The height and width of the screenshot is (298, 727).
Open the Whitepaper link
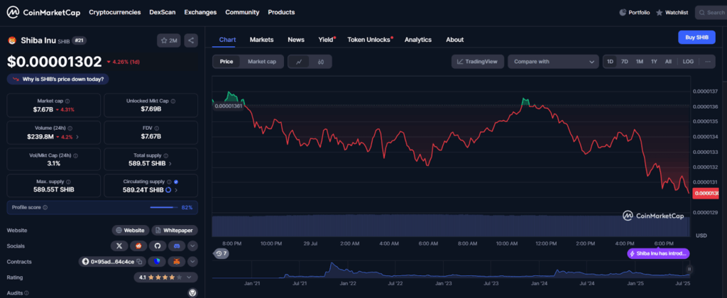tap(175, 231)
